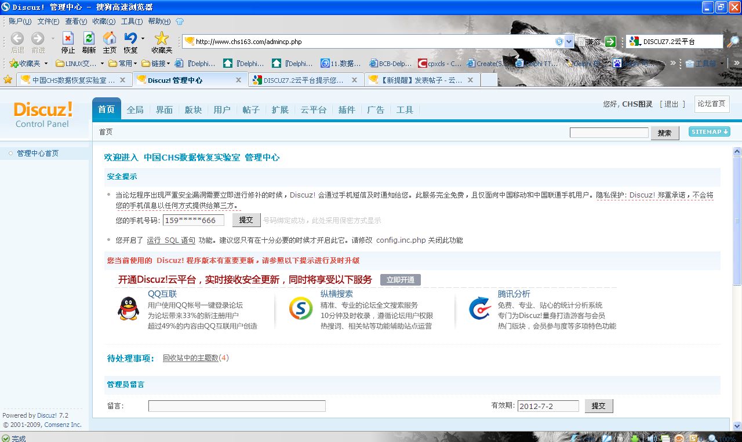The height and width of the screenshot is (442, 742).
Task: Close the 中国CHS数据恢复实验室 tab
Action: coord(123,80)
